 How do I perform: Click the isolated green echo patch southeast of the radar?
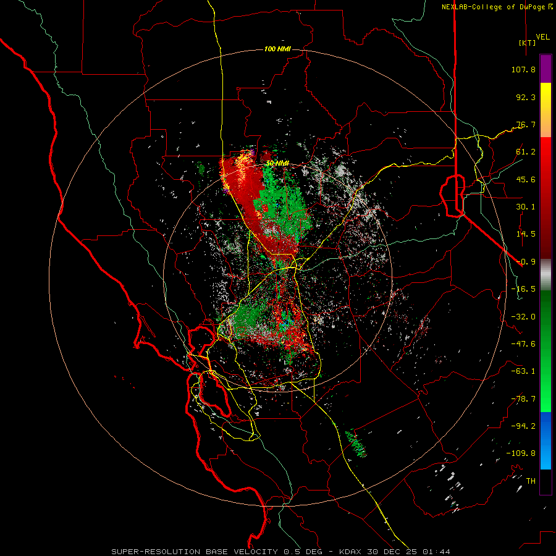coord(356,443)
